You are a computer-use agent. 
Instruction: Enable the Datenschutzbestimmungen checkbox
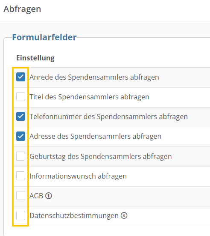20,215
